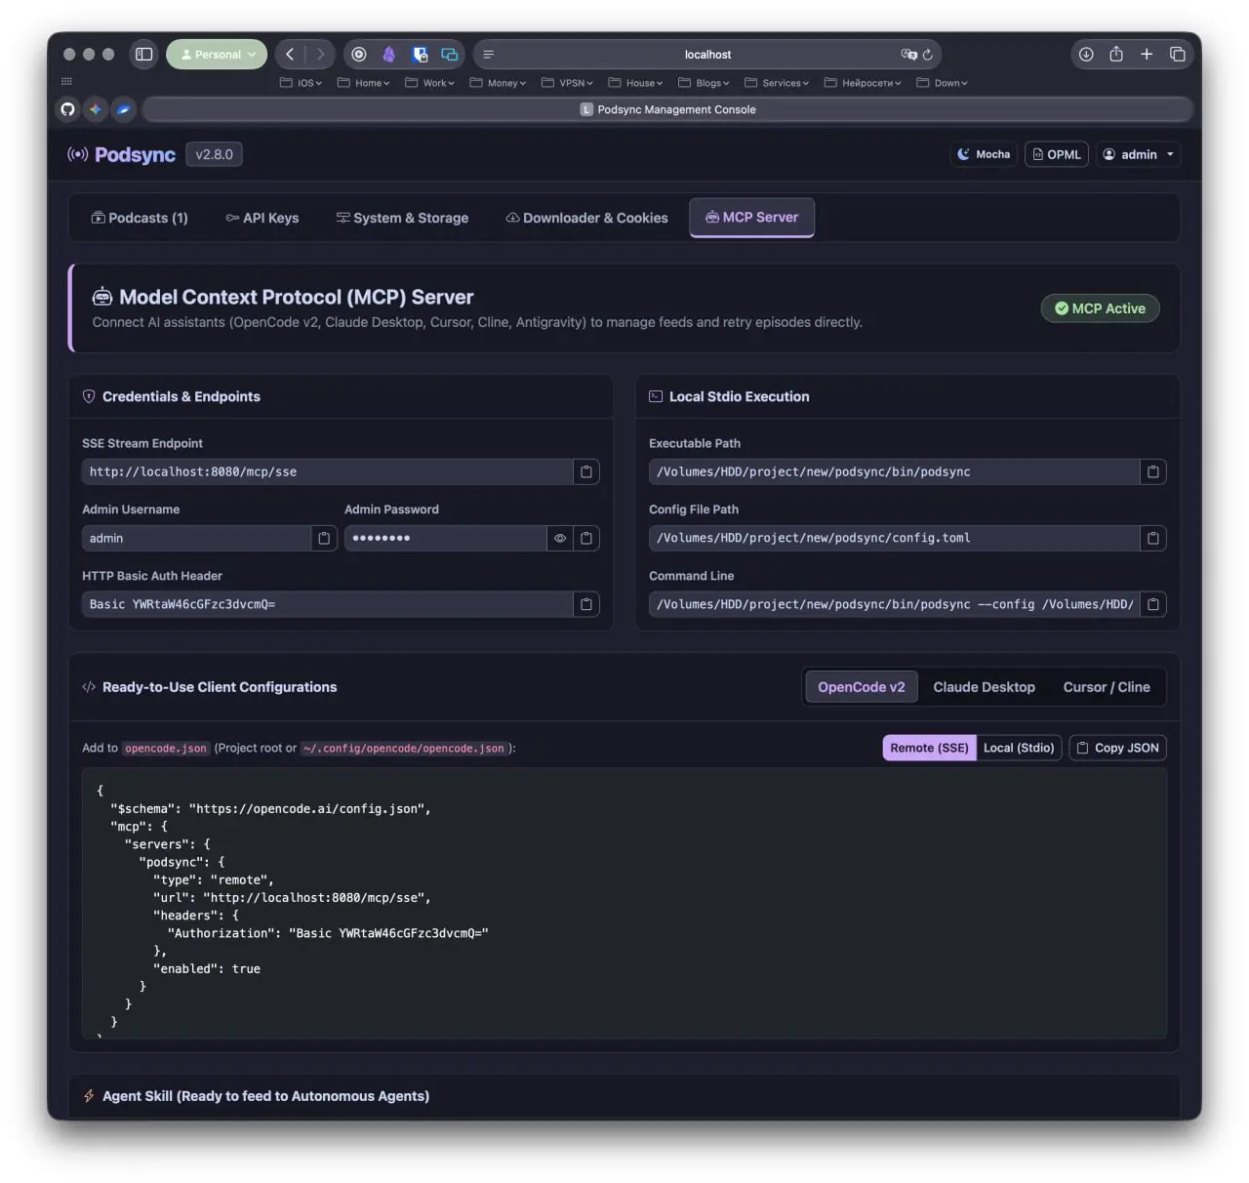Switch to the Podcasts (1) tab
Screen dimensions: 1249x1183
pos(140,218)
